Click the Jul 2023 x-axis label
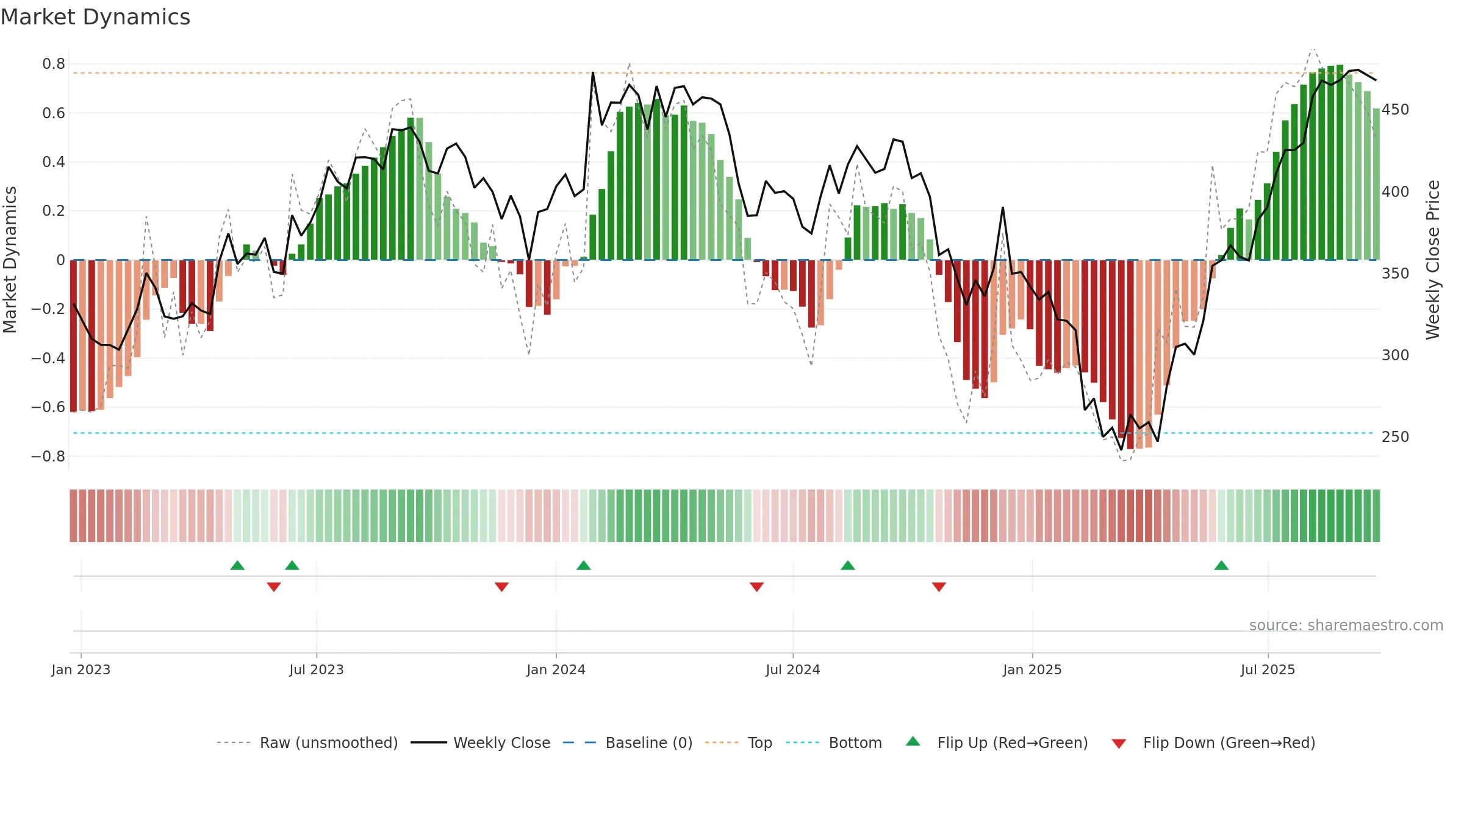 tap(317, 669)
